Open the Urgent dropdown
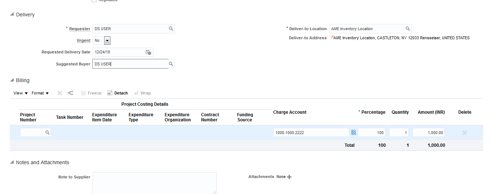The width and height of the screenshot is (490, 194). click(x=107, y=40)
